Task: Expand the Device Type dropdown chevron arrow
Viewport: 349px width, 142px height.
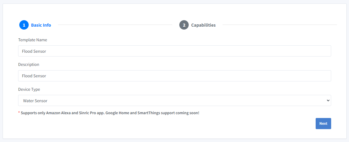Action: tap(328, 100)
